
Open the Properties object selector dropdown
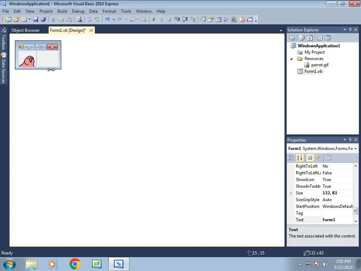tap(355, 149)
